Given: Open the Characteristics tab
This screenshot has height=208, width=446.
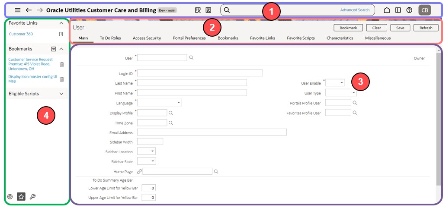Looking at the screenshot, I should point(340,38).
